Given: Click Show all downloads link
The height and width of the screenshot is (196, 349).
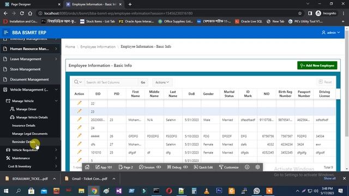Looking at the screenshot, I should click(x=329, y=179).
